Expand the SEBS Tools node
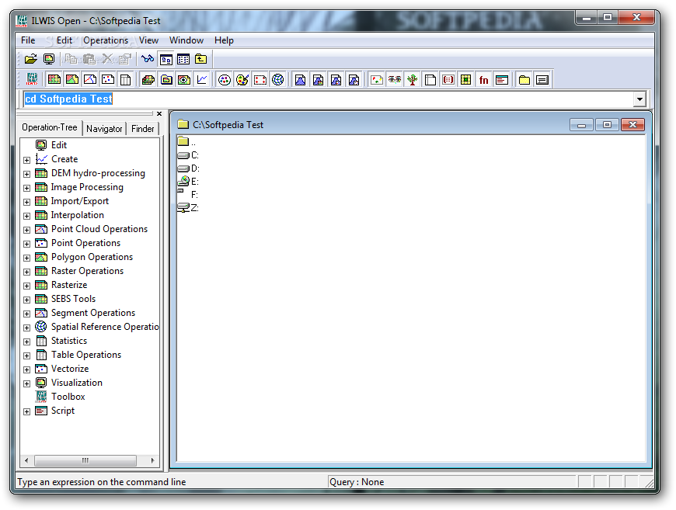The image size is (676, 510). pos(26,300)
